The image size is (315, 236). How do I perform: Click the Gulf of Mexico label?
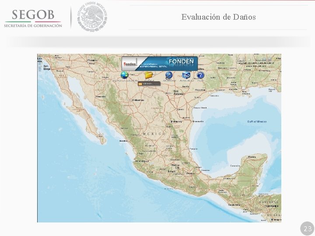pyautogui.click(x=257, y=121)
